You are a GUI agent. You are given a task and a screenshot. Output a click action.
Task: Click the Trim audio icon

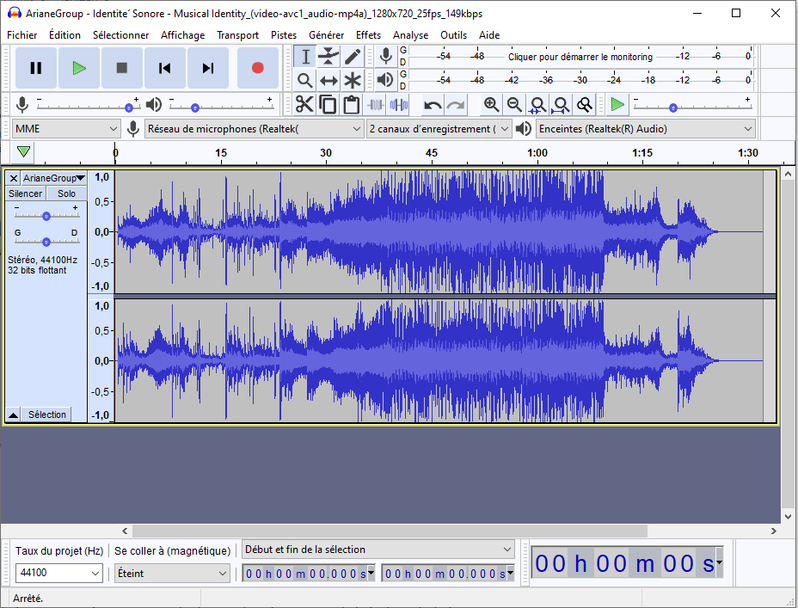(375, 105)
